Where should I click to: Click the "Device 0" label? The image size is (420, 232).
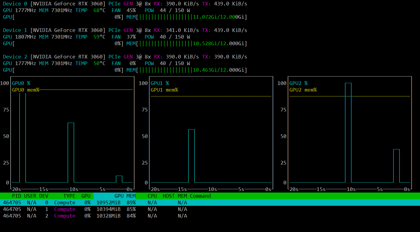15,4
